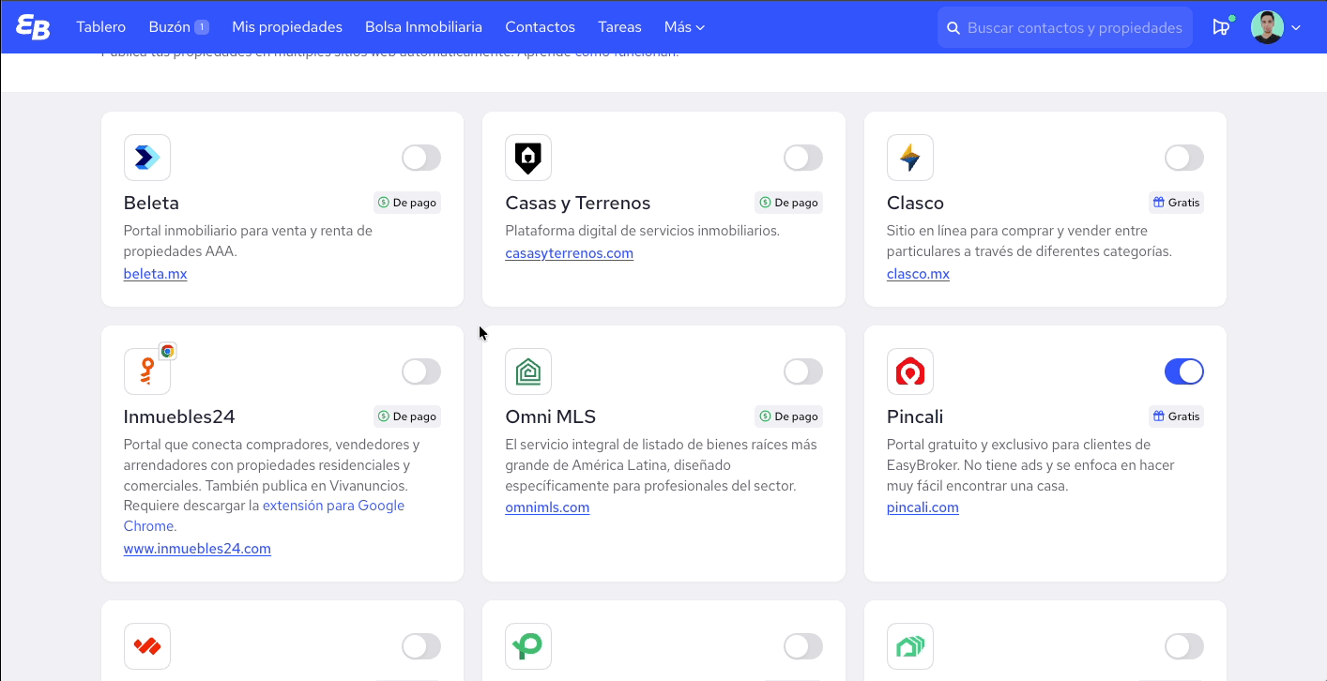Click the Gratis badge on Clasco
This screenshot has height=681, width=1327.
pyautogui.click(x=1176, y=203)
